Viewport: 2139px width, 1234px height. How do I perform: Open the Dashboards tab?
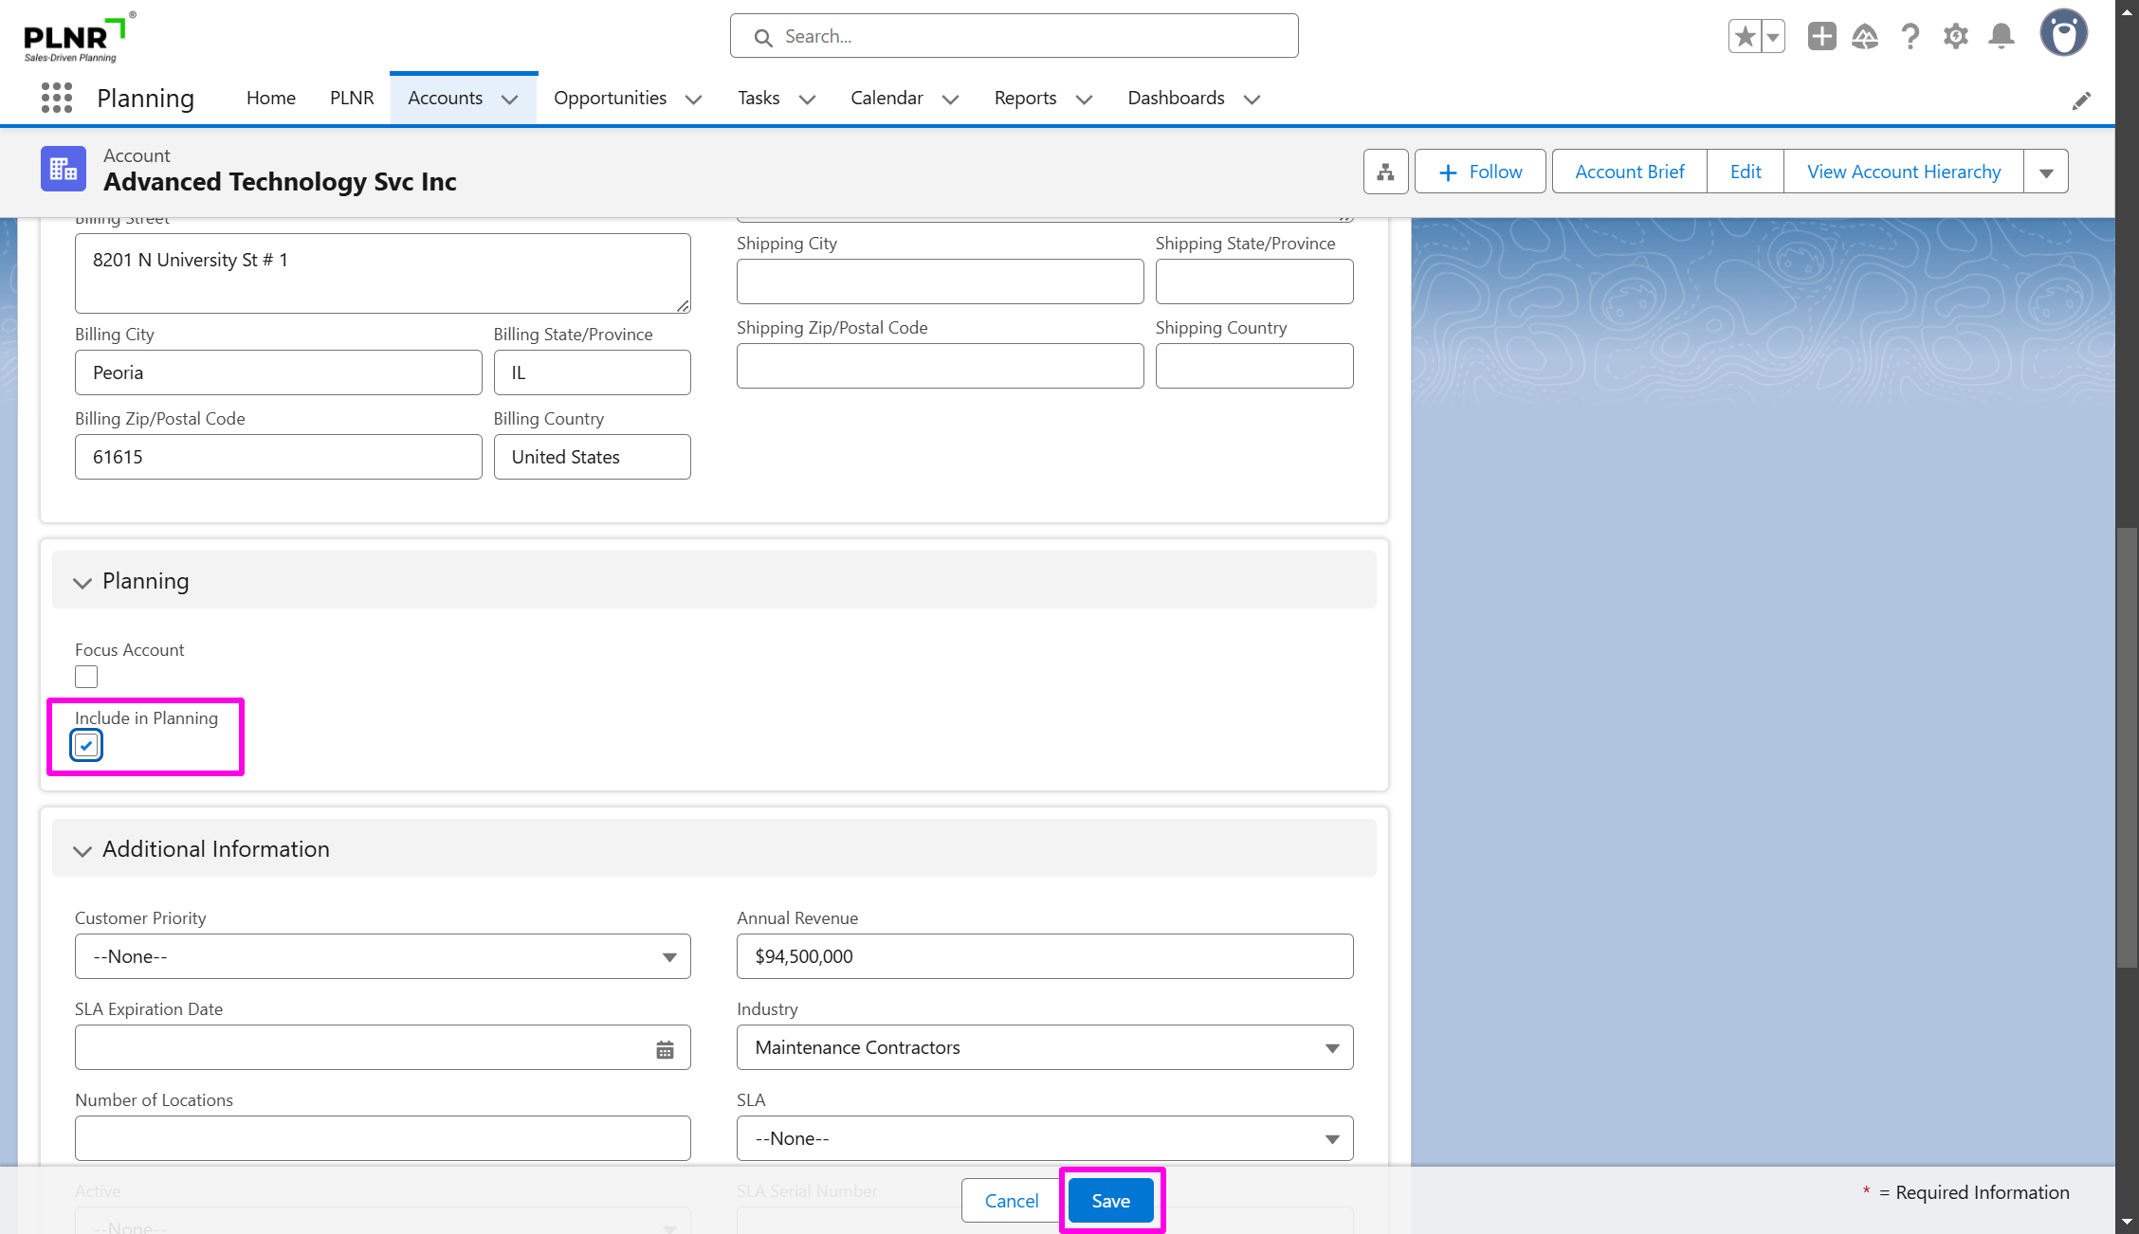point(1176,98)
